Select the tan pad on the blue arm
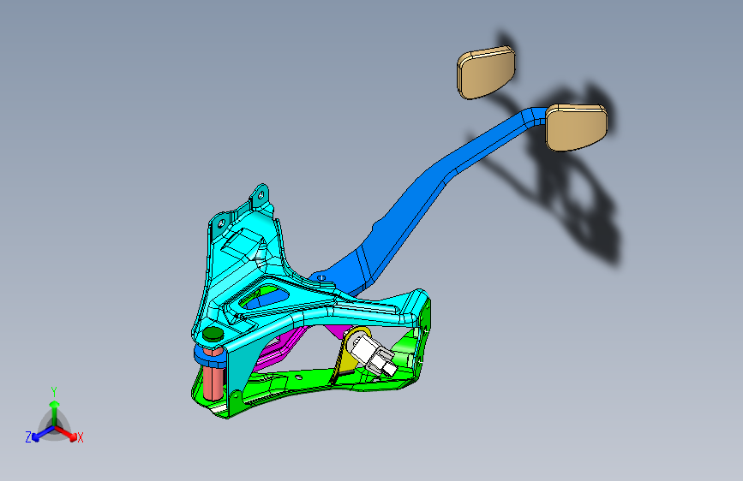Screen dimensions: 743x481 click(x=576, y=128)
